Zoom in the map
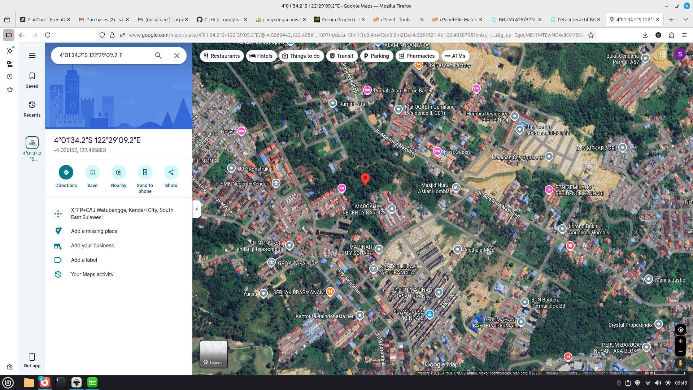Image resolution: width=693 pixels, height=390 pixels. (x=680, y=341)
